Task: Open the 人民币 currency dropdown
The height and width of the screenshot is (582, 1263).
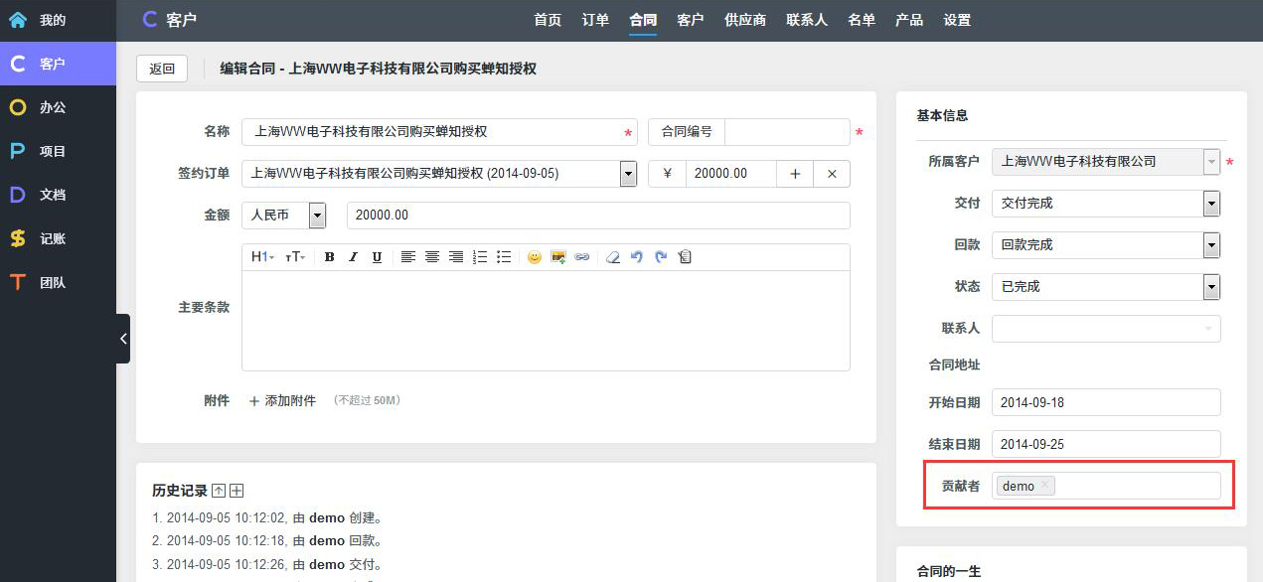Action: pos(317,216)
